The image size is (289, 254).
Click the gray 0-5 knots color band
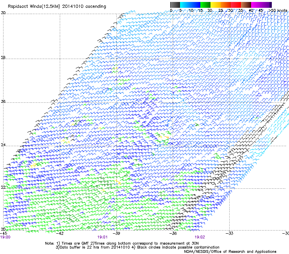tap(175, 5)
